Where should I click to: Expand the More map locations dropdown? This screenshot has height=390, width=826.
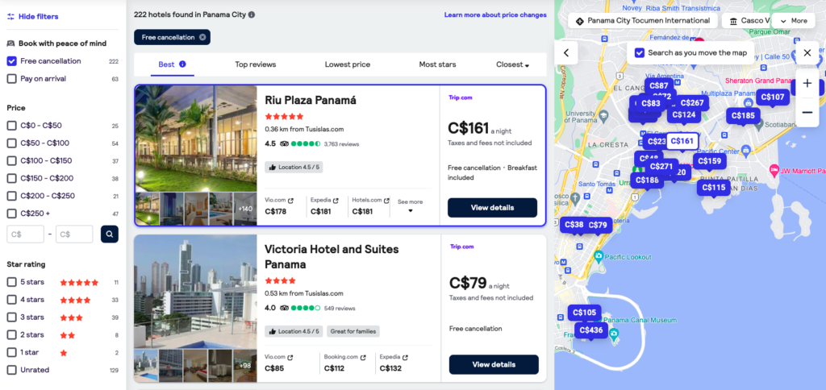(793, 21)
